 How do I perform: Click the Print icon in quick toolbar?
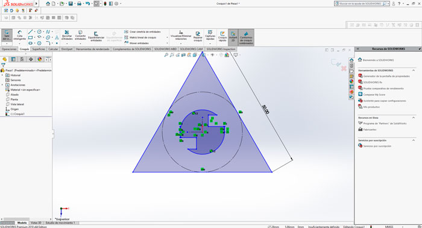pos(79,4)
